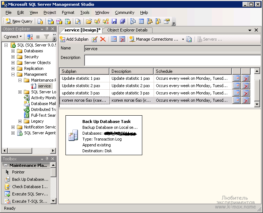Click the Description input field
The height and width of the screenshot is (213, 263).
point(172,60)
